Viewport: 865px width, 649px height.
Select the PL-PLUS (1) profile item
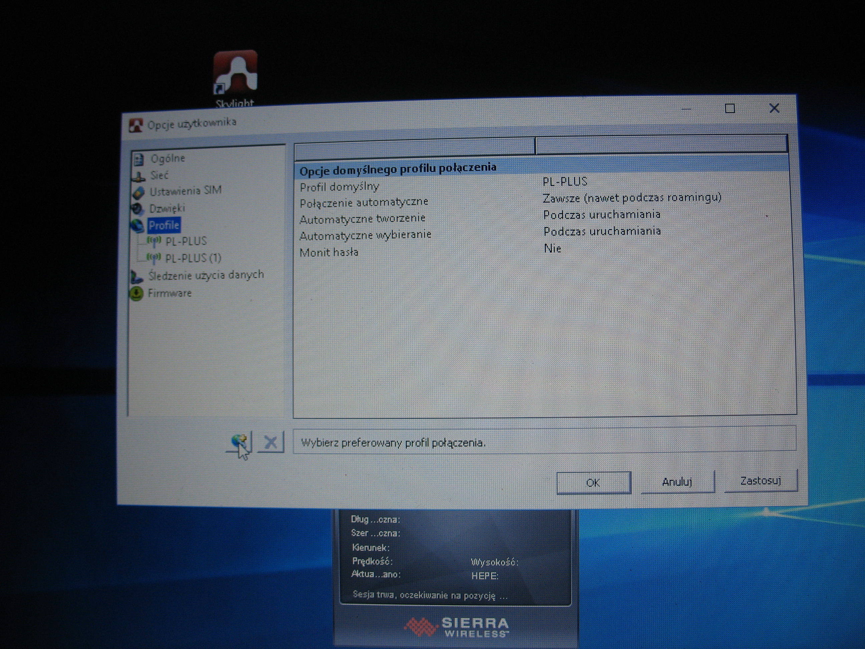193,258
